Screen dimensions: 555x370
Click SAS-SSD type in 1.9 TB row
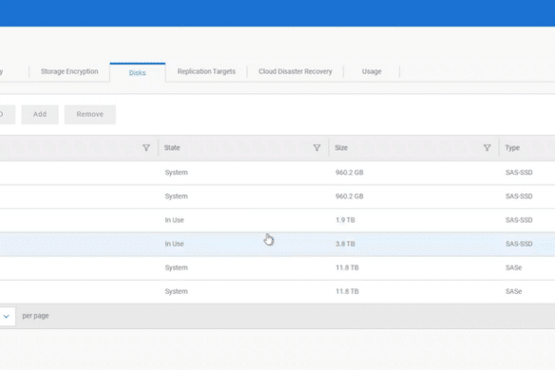coord(519,220)
